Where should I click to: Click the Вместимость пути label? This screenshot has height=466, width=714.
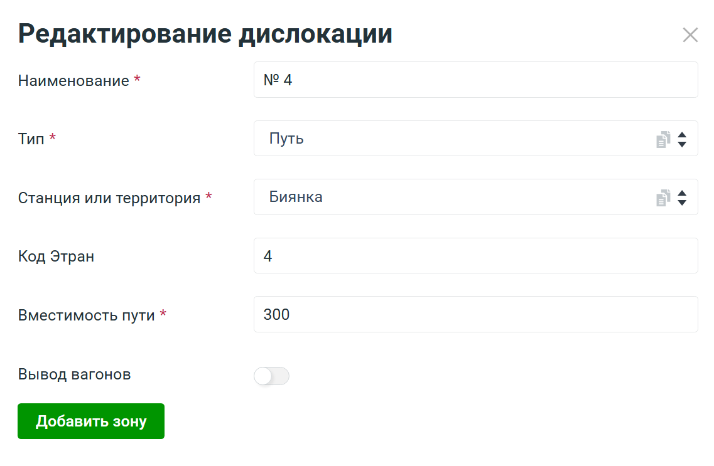click(x=87, y=315)
